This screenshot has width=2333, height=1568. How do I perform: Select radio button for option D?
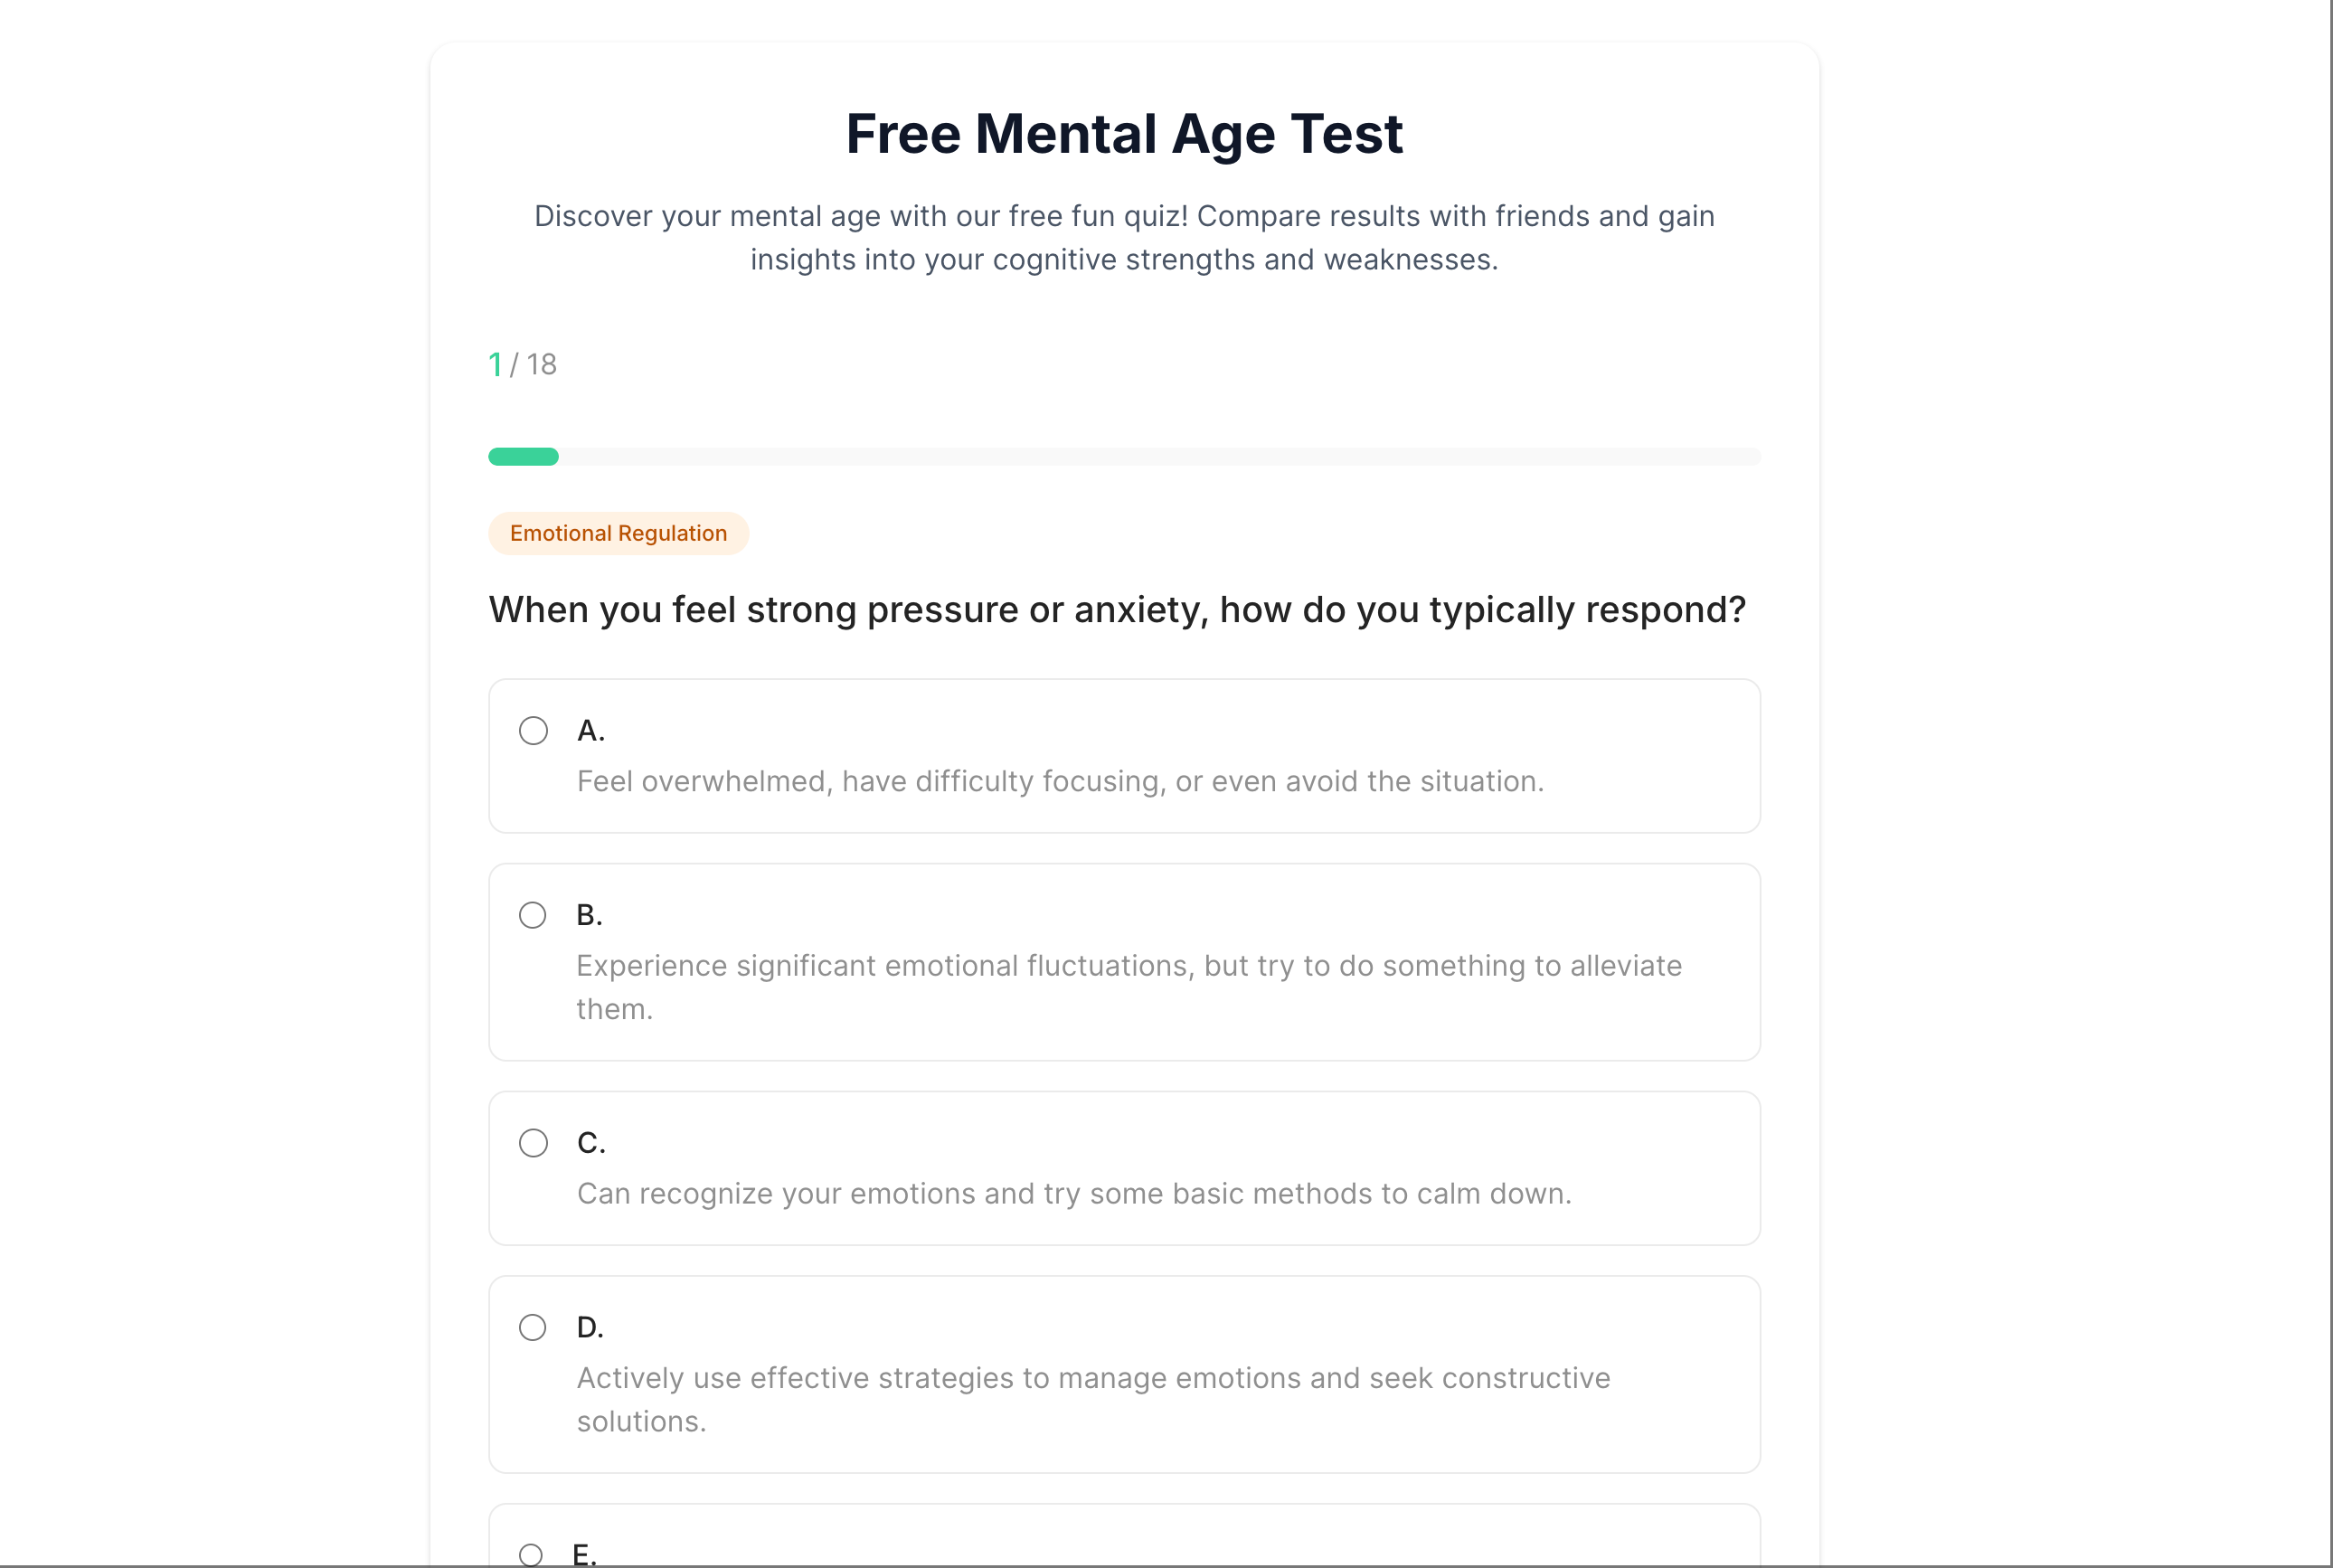[x=533, y=1327]
